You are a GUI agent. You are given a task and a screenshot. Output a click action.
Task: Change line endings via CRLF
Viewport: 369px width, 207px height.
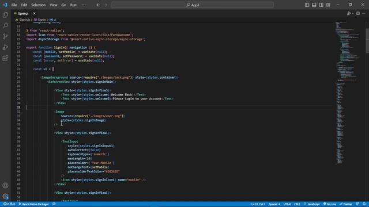[297, 204]
